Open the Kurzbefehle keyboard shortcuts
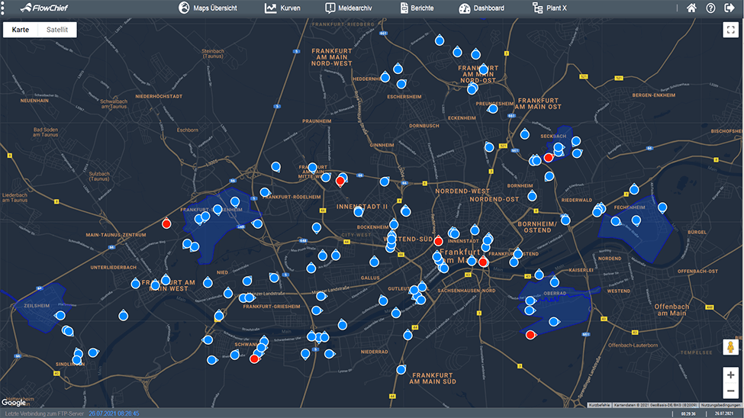The height and width of the screenshot is (418, 744). point(599,404)
